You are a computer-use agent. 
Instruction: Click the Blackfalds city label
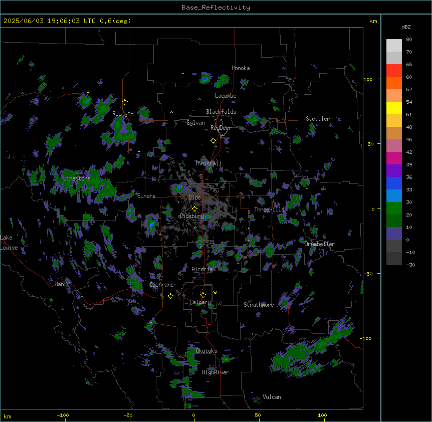[221, 112]
